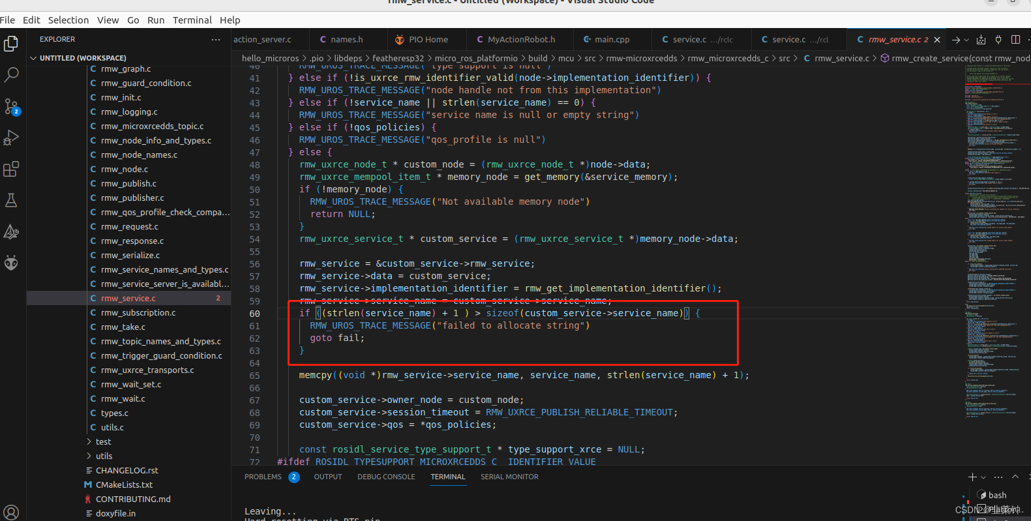Screen dimensions: 1031x521
Task: Open the Help menu
Action: point(230,20)
